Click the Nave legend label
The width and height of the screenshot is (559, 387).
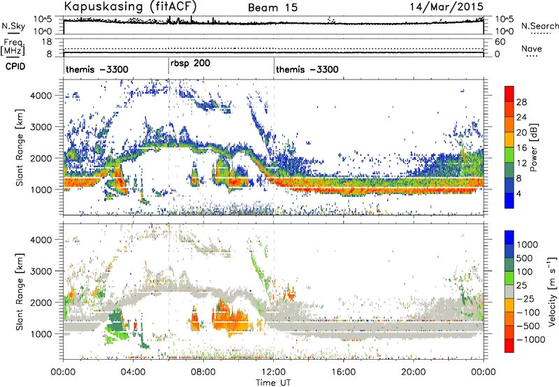(x=532, y=48)
